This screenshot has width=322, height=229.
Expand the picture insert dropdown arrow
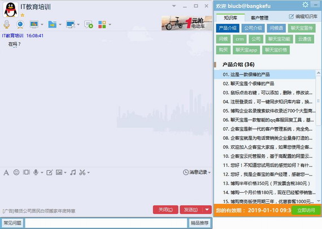tap(66, 172)
